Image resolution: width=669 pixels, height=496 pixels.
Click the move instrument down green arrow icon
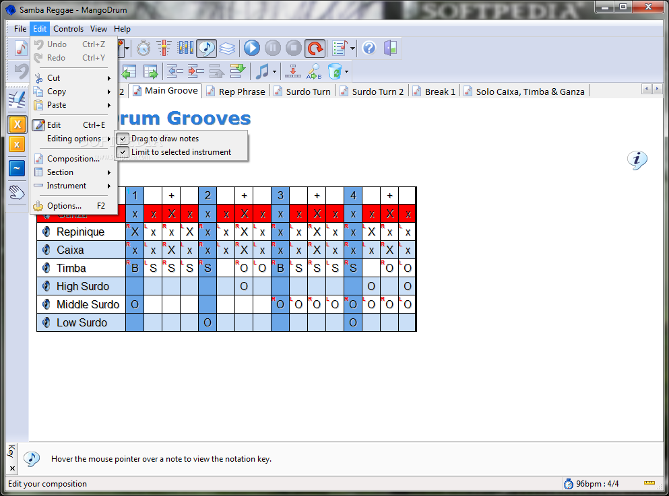238,71
